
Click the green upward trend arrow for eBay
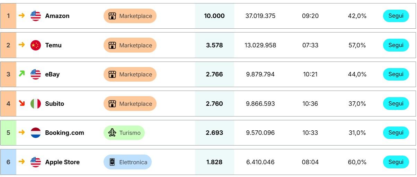click(22, 74)
